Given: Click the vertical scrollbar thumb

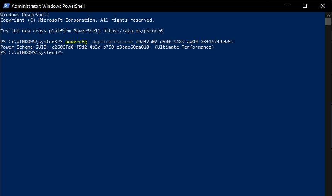Looking at the screenshot, I should [328, 22].
